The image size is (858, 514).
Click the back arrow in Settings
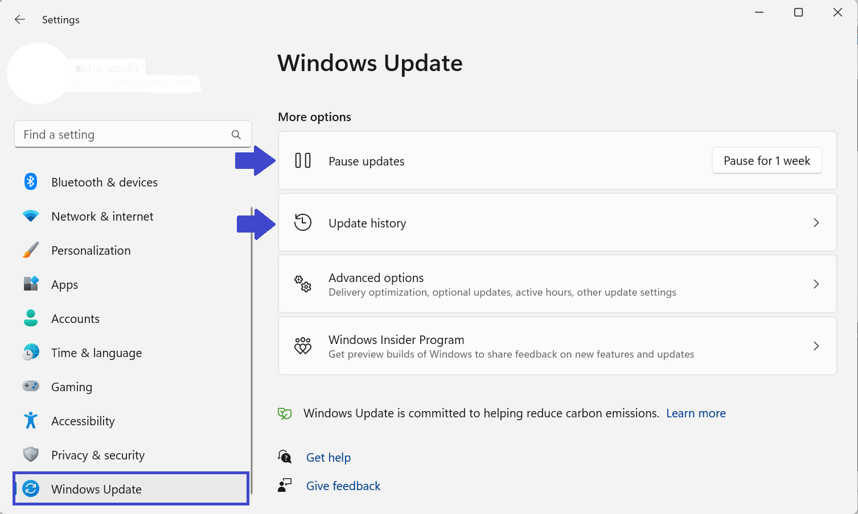[20, 20]
